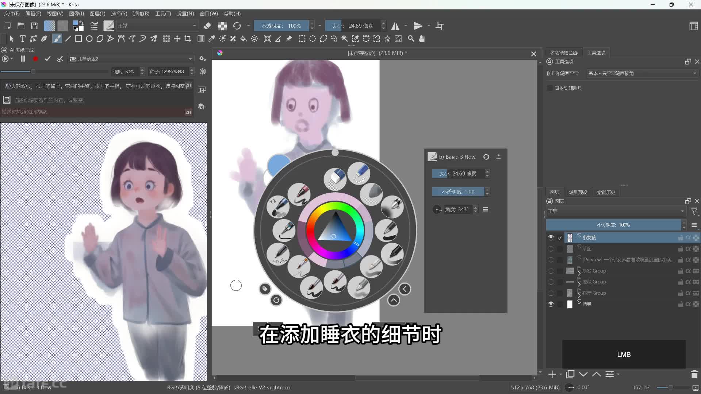Open the 文件 menu

tap(12, 13)
